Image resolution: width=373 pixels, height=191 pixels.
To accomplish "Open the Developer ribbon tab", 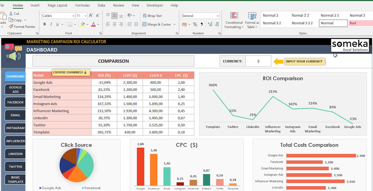I will 154,5.
